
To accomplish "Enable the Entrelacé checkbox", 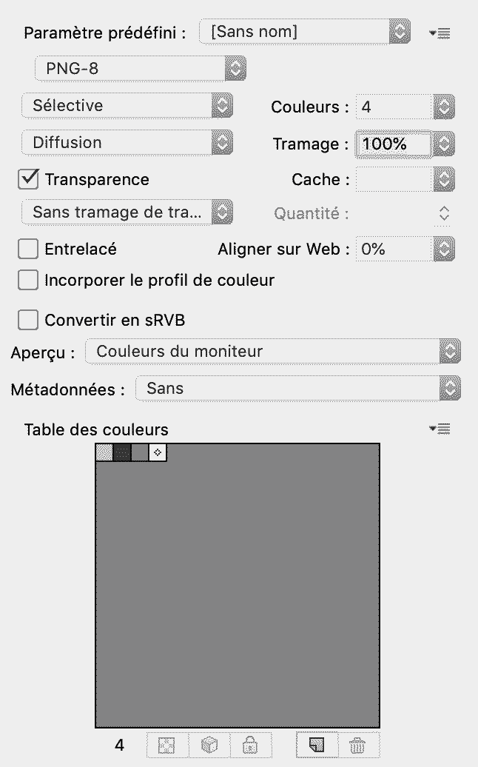I will (x=28, y=249).
